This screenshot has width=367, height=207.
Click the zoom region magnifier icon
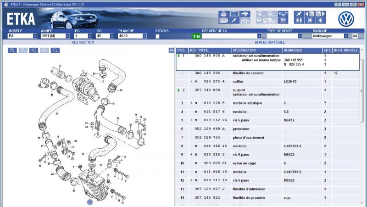pos(33,50)
